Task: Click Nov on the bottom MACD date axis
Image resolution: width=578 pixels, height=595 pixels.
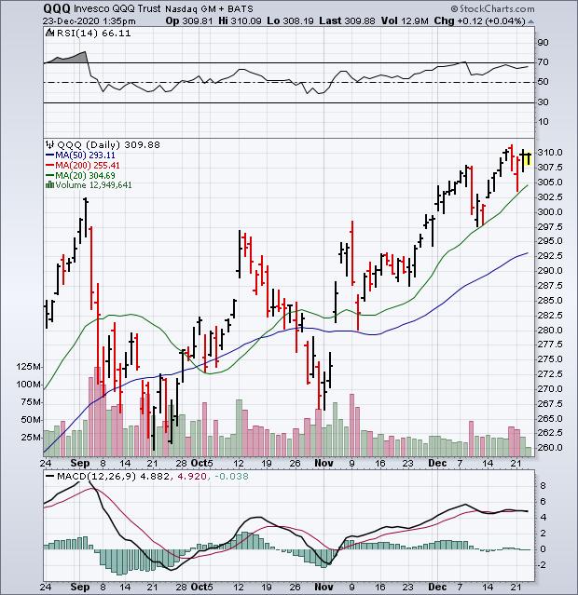Action: (x=323, y=587)
